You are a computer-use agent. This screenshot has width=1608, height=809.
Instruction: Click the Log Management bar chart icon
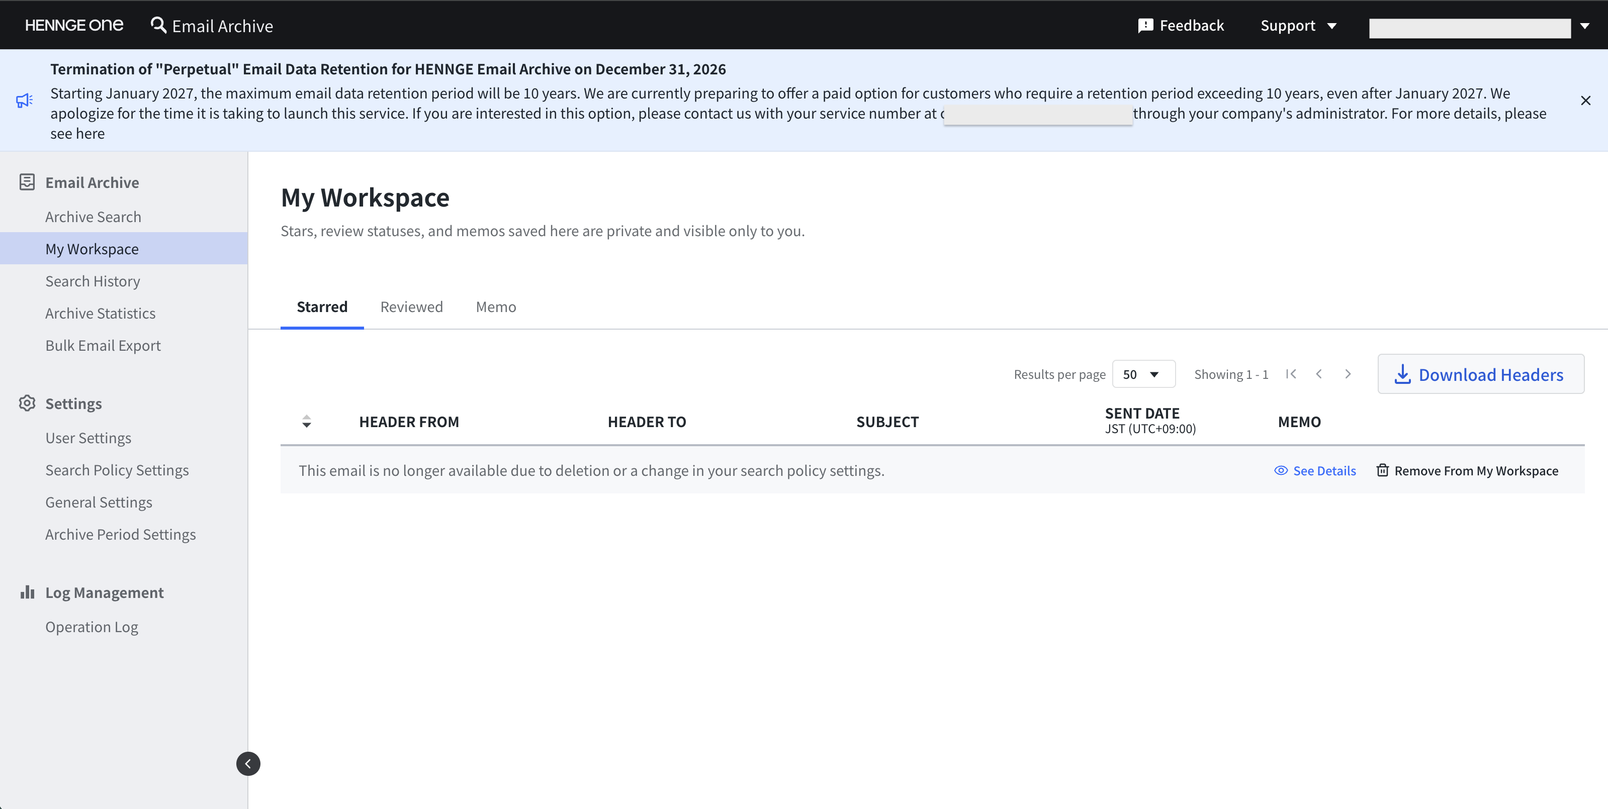click(x=27, y=592)
